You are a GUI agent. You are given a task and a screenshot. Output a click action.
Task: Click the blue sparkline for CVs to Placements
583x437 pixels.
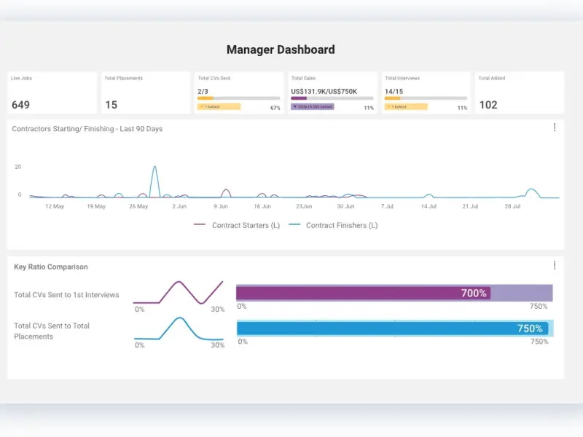click(x=179, y=328)
